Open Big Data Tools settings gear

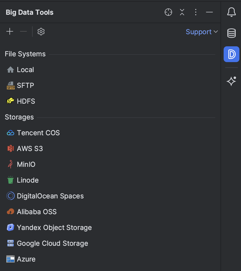pyautogui.click(x=41, y=32)
